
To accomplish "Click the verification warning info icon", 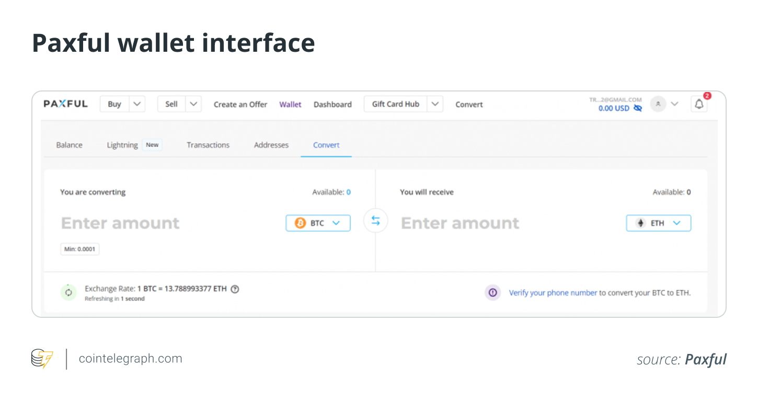I will [492, 293].
